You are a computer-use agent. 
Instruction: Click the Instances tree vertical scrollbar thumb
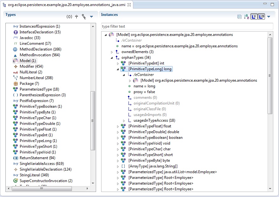(270, 76)
